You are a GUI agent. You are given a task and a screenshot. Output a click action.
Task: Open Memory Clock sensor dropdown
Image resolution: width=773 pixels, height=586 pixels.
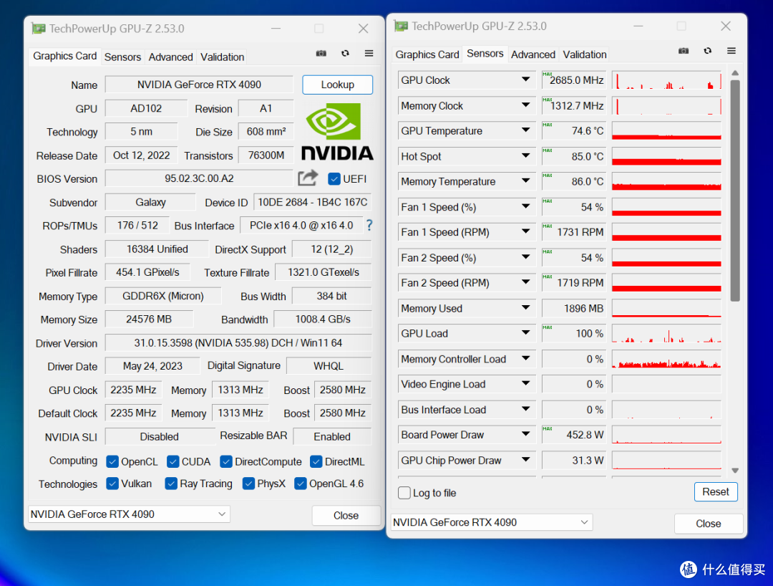[x=525, y=105]
